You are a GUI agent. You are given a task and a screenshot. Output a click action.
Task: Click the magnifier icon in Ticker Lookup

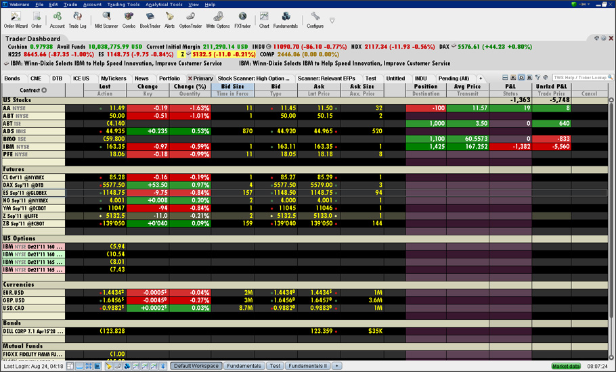(x=610, y=77)
